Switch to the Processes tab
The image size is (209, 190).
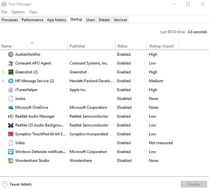click(10, 20)
